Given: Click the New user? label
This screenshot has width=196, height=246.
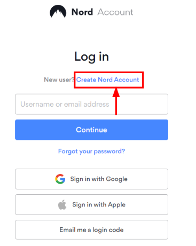Looking at the screenshot, I should [59, 80].
